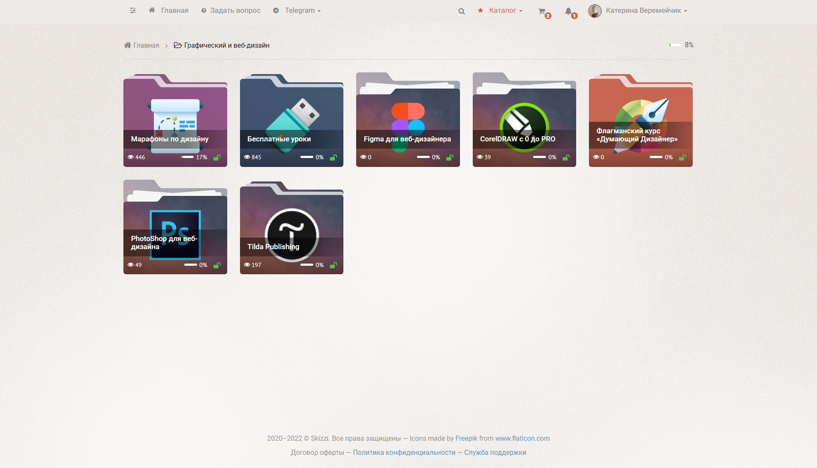The height and width of the screenshot is (468, 817).
Task: Click the green unlock icon on Figma card
Action: pos(450,157)
